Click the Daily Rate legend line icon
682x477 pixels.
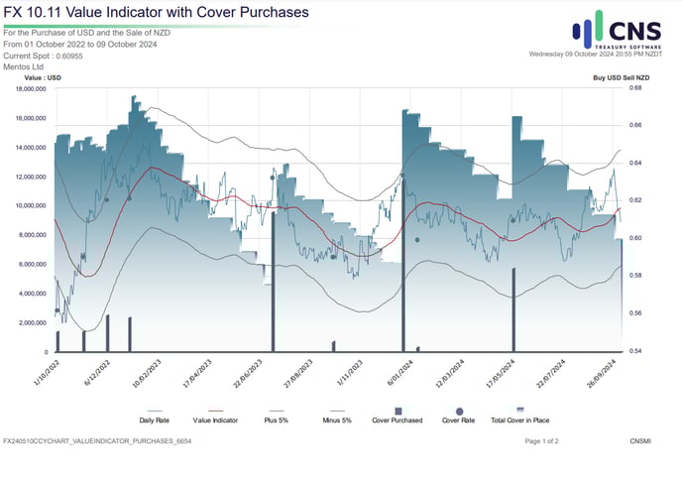pyautogui.click(x=155, y=411)
